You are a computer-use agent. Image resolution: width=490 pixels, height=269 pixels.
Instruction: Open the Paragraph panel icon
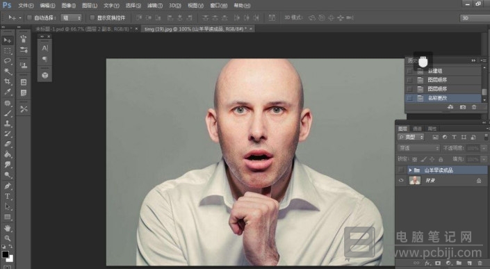point(45,59)
